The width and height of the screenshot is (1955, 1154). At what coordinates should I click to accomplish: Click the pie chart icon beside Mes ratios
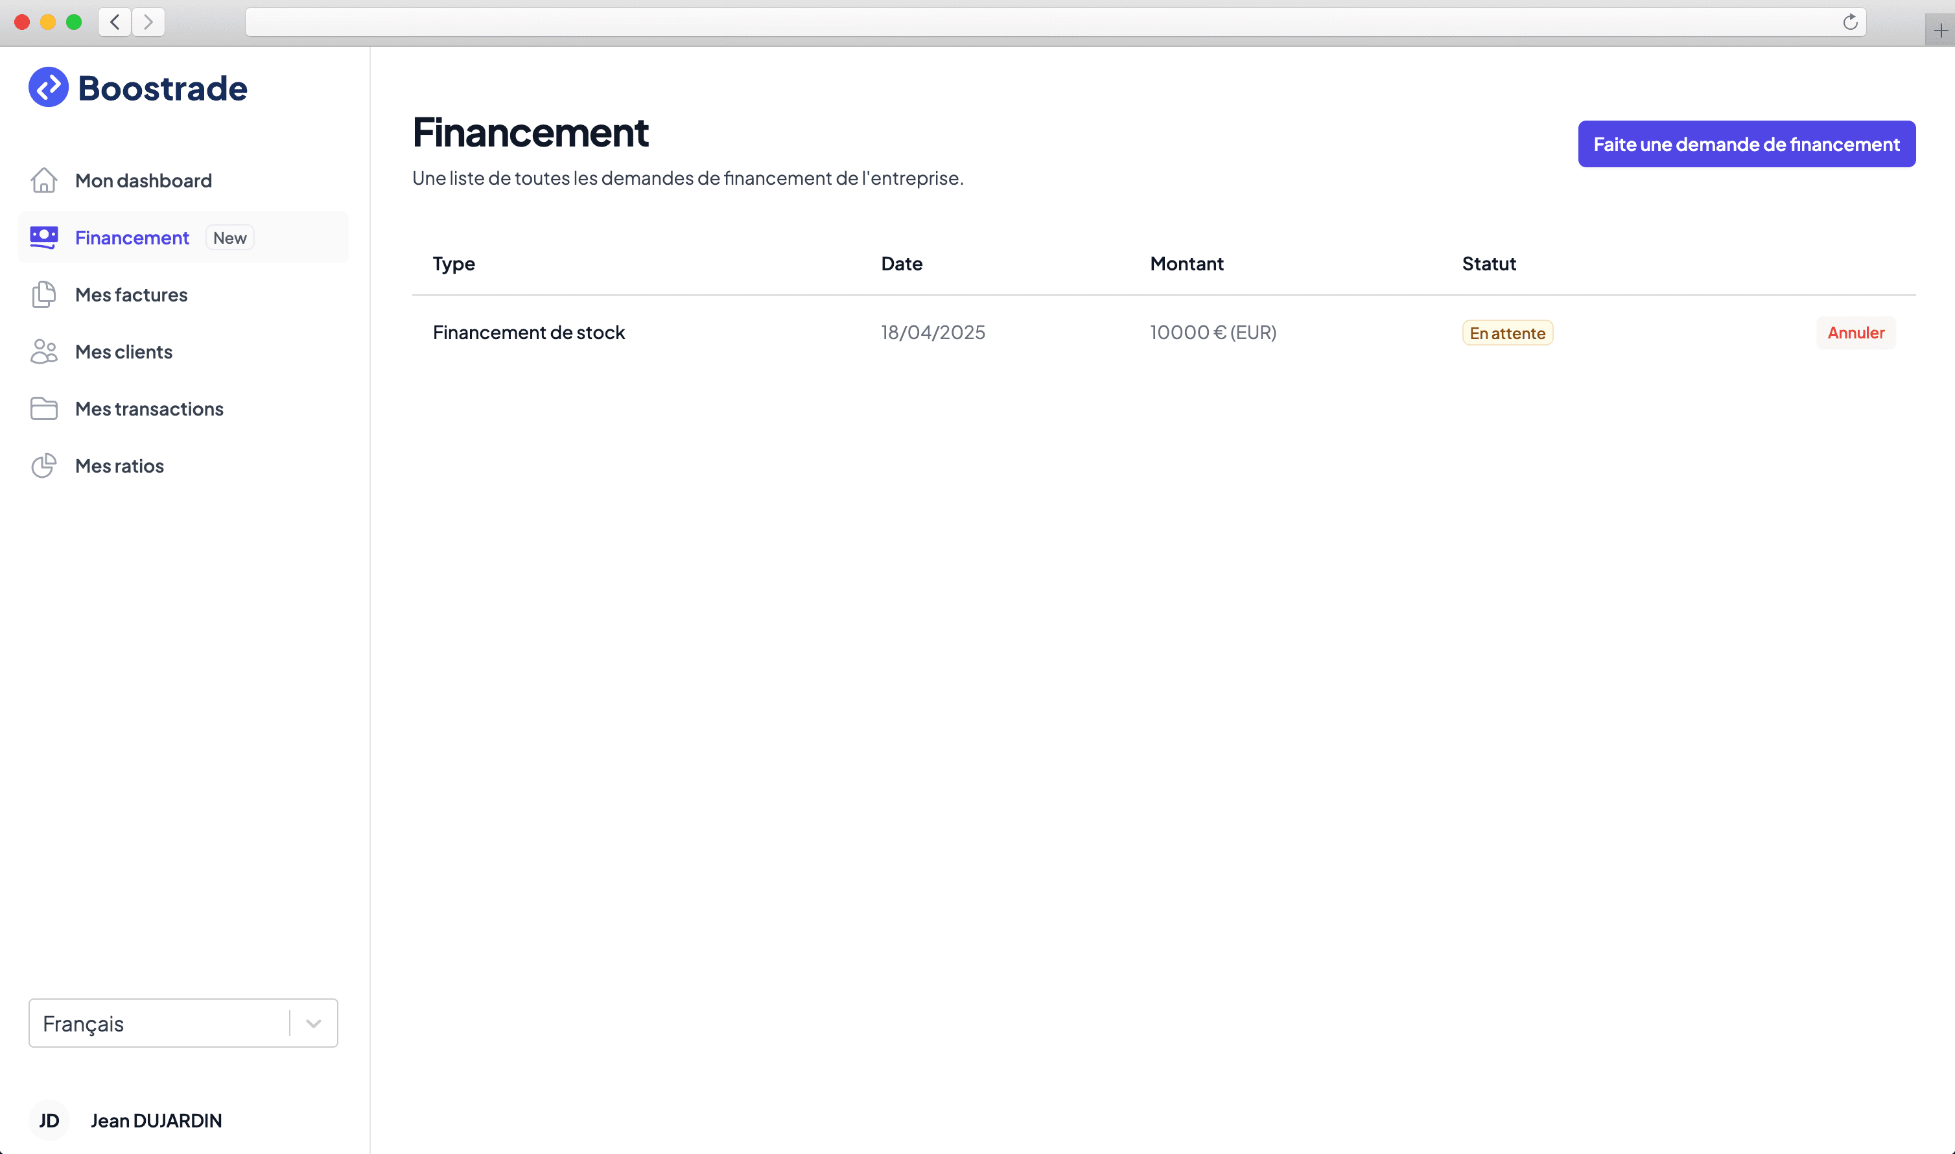click(43, 465)
